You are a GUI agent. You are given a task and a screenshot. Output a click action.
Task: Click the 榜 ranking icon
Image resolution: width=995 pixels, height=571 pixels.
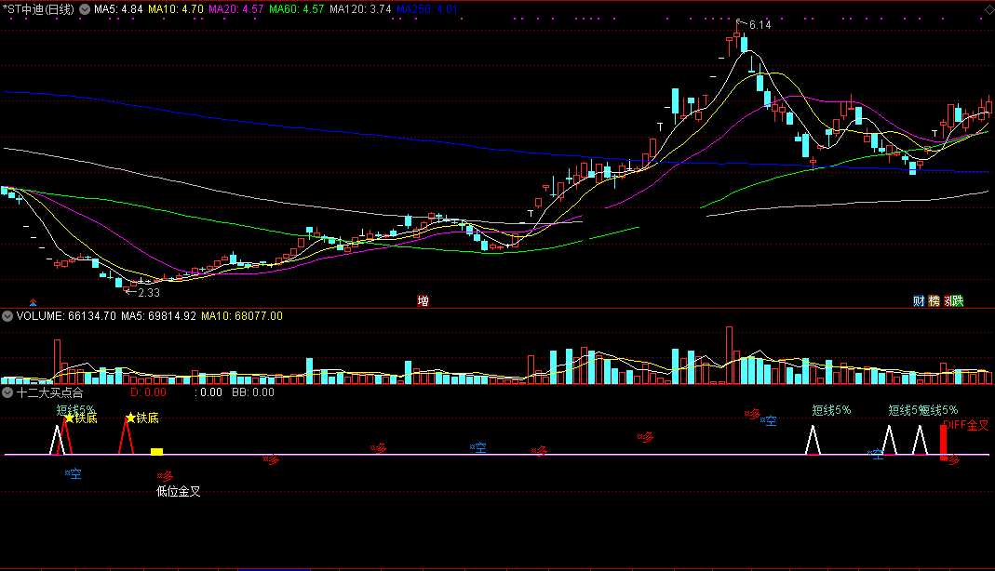934,301
